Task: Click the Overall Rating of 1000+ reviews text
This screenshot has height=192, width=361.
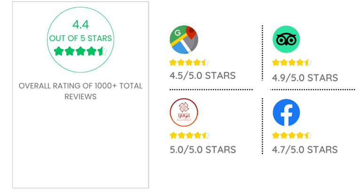Action: pyautogui.click(x=80, y=91)
